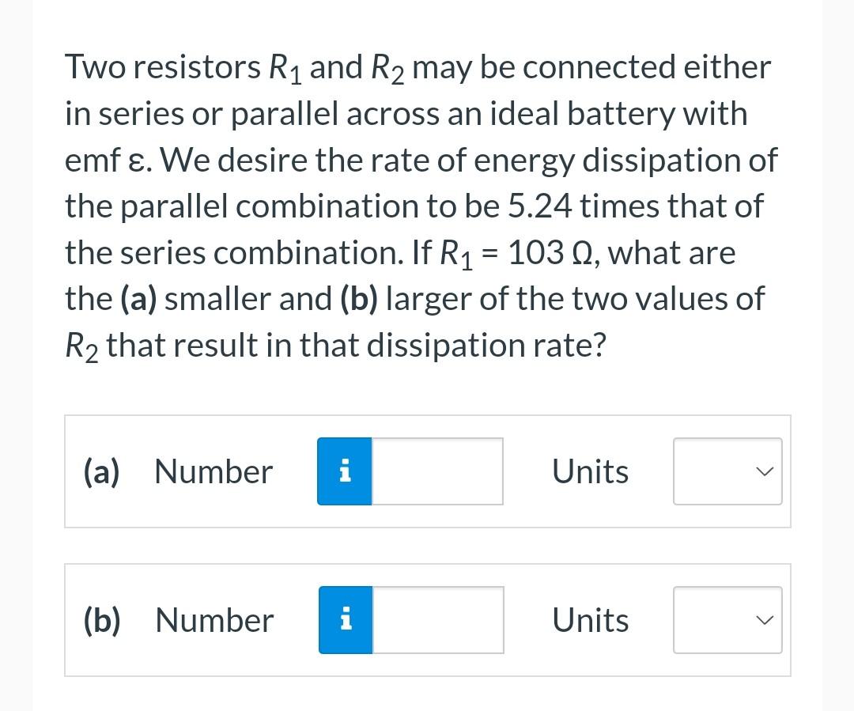The width and height of the screenshot is (854, 711).
Task: Tap the info tooltip icon in the second answer row
Action: click(345, 620)
